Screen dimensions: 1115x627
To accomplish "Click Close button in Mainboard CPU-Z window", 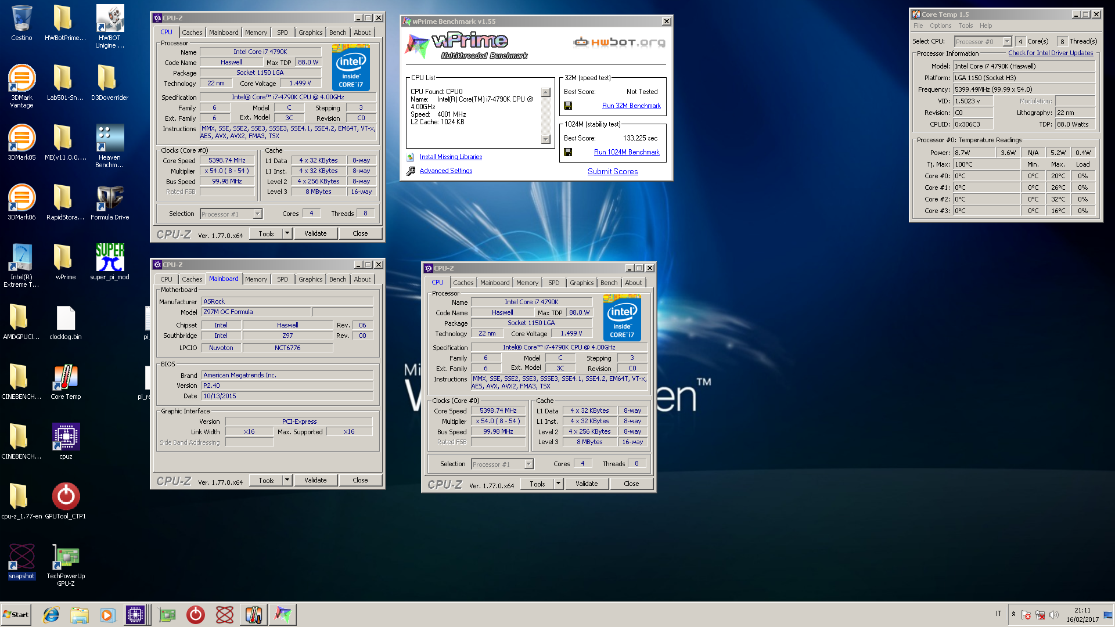I will 360,480.
